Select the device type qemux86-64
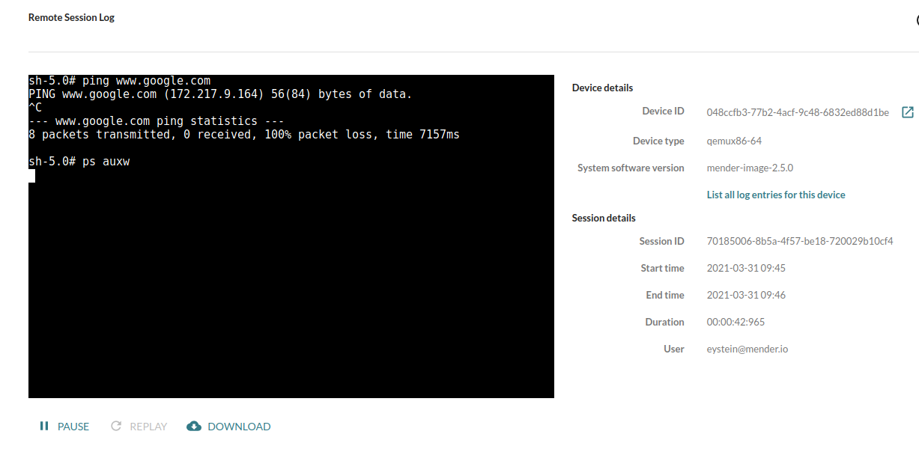Screen dimensions: 919x455 click(734, 140)
